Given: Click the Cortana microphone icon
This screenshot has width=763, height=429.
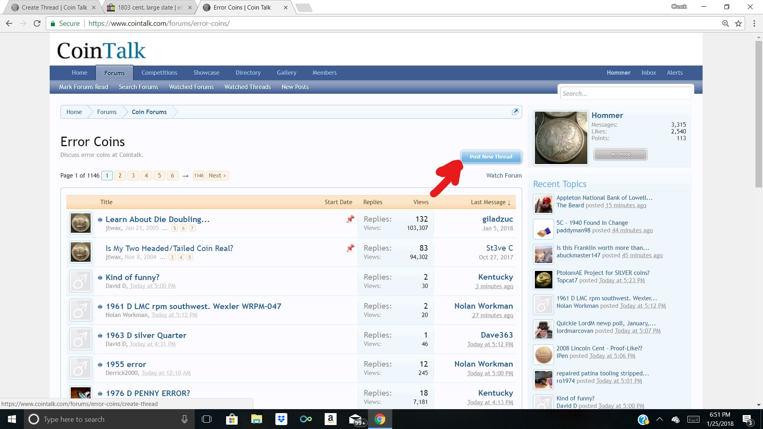Looking at the screenshot, I should pos(184,419).
